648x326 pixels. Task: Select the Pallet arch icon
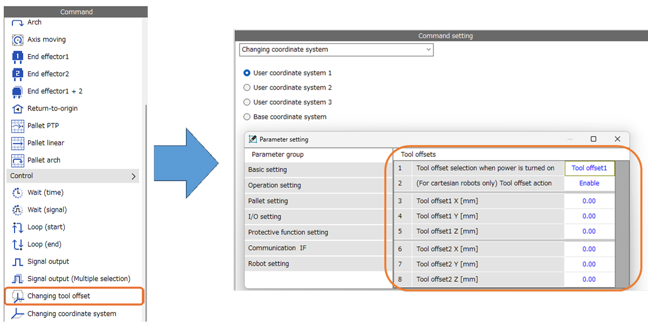tap(18, 161)
